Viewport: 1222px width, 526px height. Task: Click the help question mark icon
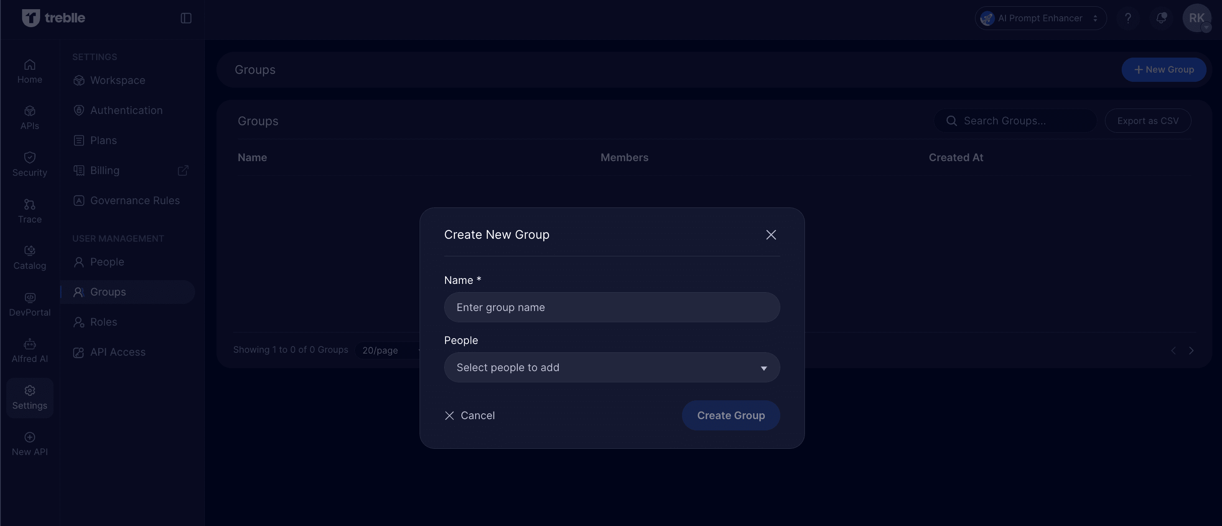pyautogui.click(x=1128, y=18)
